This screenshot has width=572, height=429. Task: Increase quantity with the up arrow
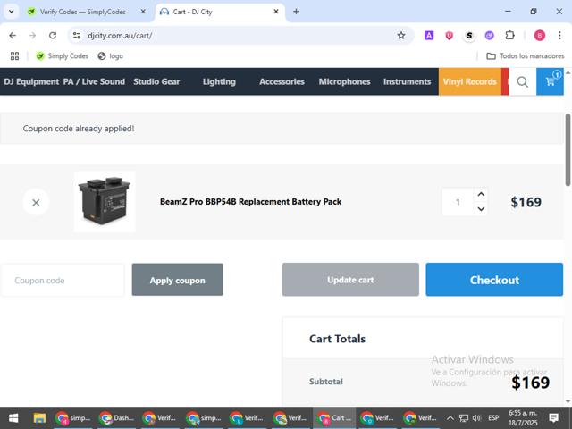(x=481, y=195)
